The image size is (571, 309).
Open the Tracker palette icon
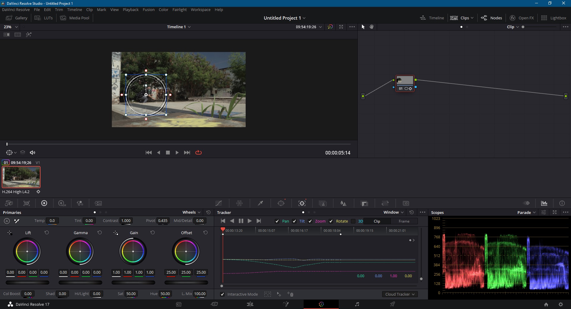[302, 203]
